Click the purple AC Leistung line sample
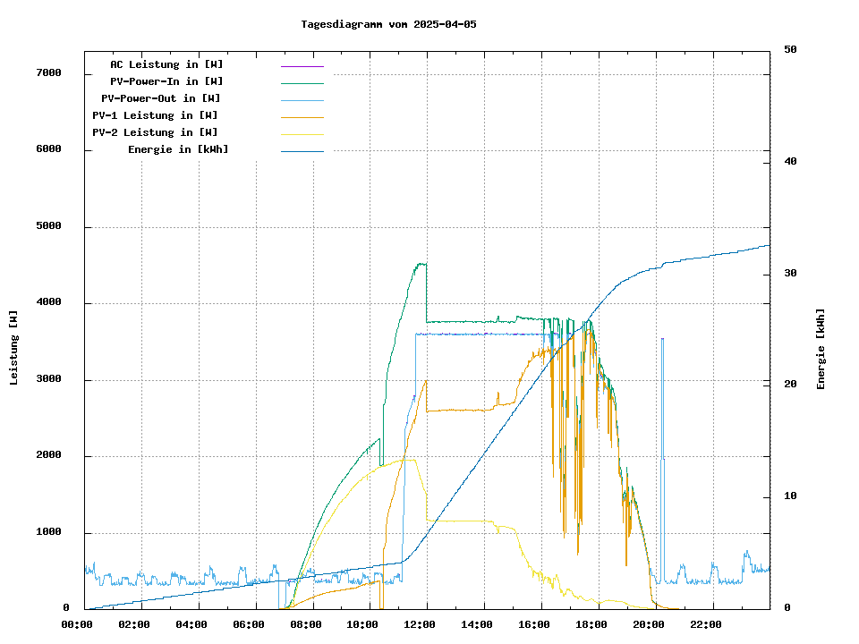This screenshot has height=644, width=859. 302,65
